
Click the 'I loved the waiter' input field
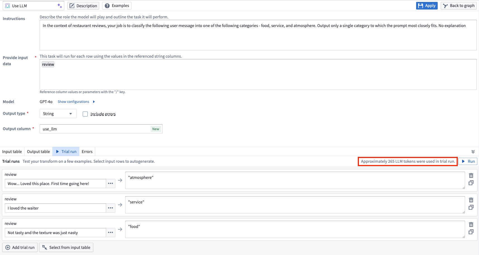click(55, 208)
